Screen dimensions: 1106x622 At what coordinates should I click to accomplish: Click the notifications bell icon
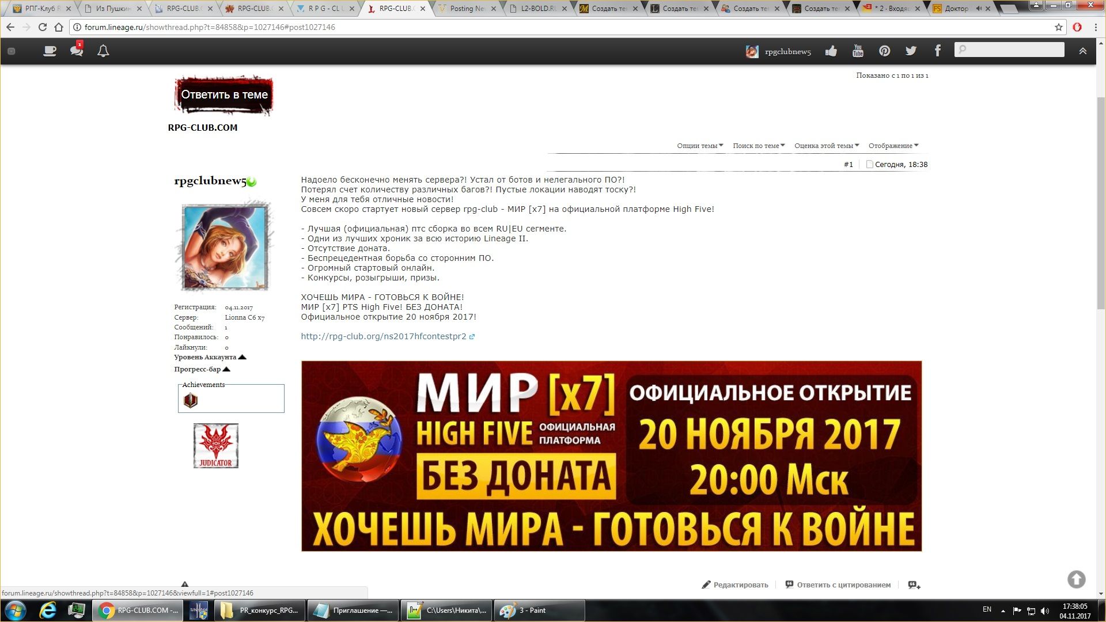click(103, 51)
